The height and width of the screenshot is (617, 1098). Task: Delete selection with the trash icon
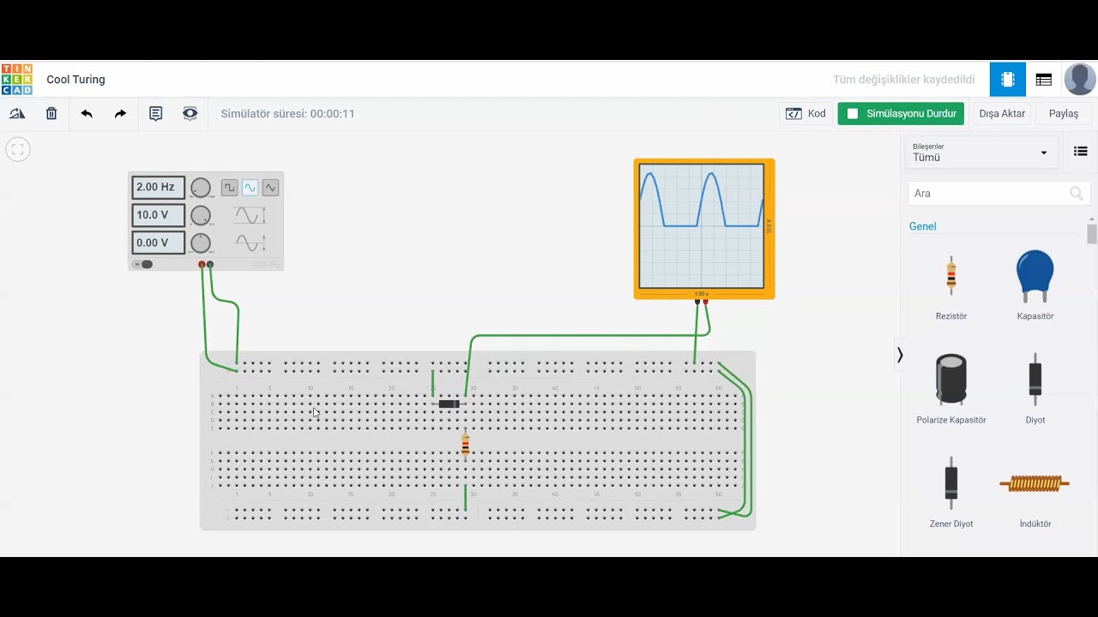51,113
